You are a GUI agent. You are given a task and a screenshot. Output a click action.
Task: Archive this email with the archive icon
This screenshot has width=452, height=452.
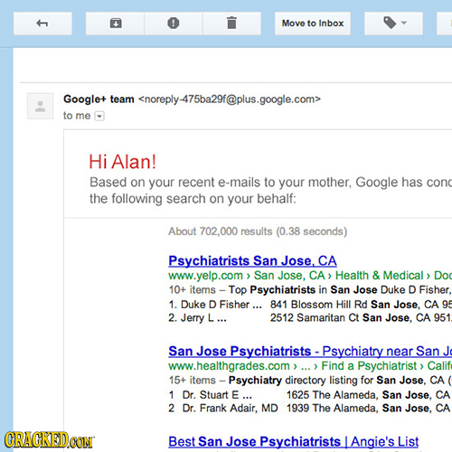116,24
